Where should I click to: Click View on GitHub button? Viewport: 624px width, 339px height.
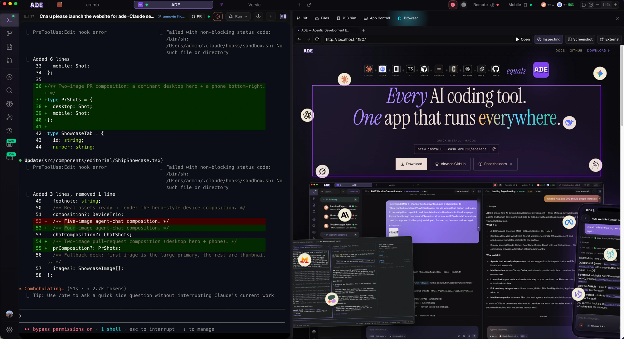450,164
